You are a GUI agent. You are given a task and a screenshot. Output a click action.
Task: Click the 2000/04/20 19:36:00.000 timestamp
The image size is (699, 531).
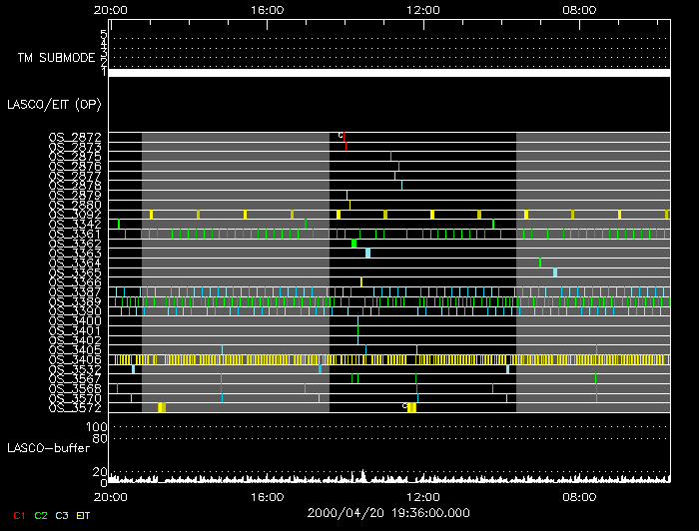tap(388, 511)
